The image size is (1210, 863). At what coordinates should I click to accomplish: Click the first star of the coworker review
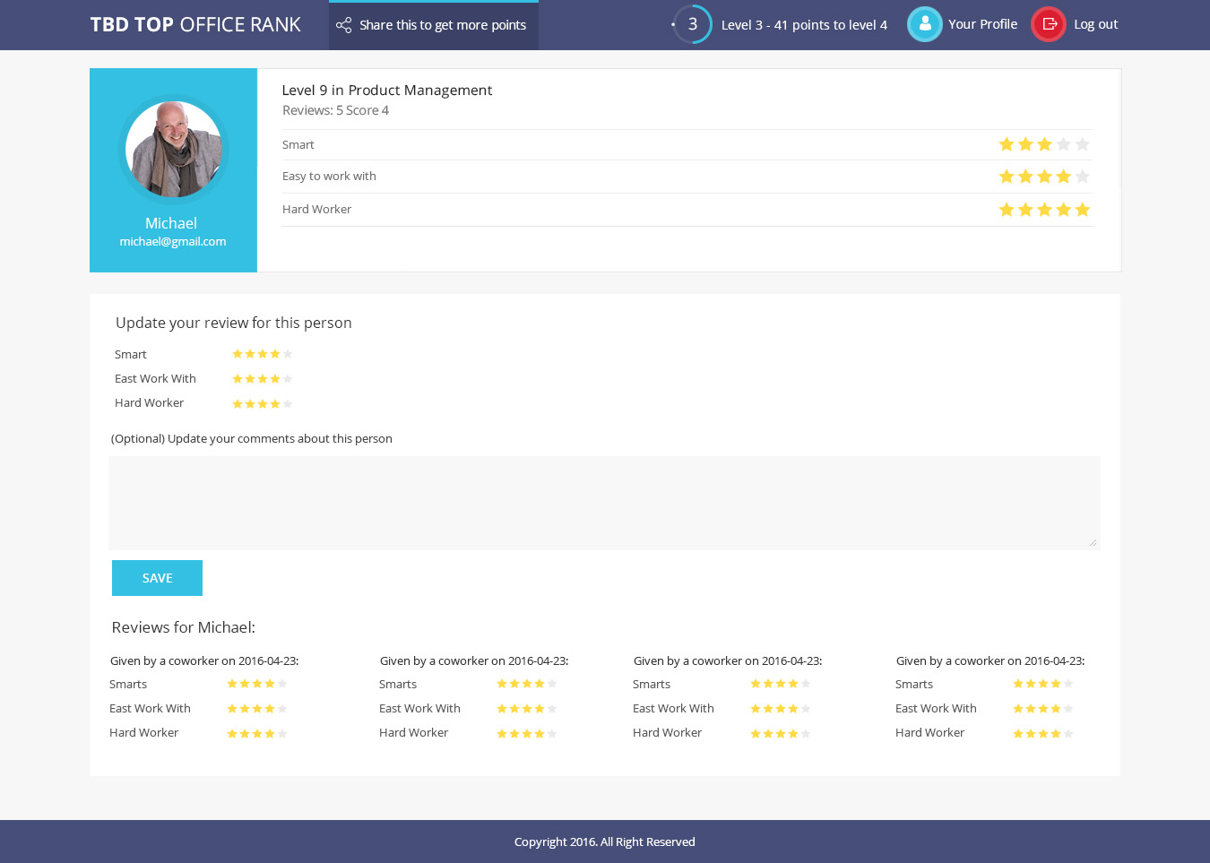(x=234, y=683)
